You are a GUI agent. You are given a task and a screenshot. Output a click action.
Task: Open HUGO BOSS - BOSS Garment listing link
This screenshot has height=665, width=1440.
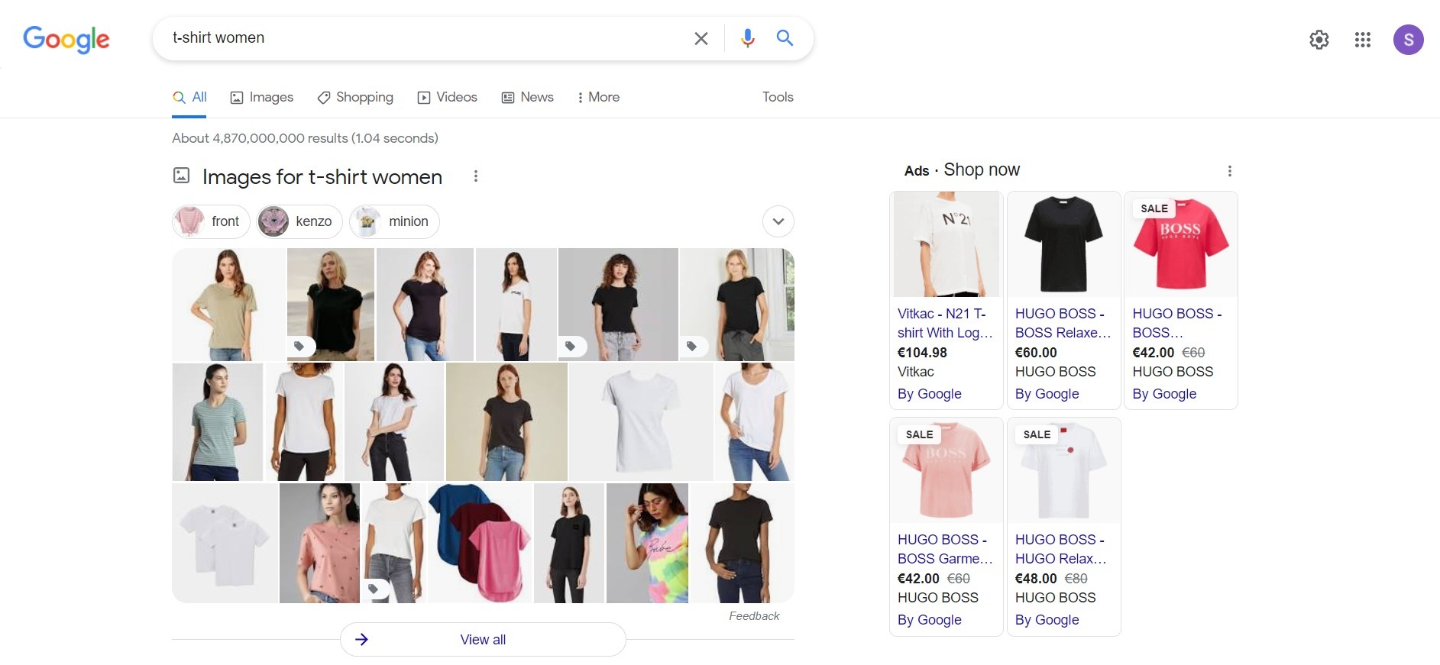946,549
